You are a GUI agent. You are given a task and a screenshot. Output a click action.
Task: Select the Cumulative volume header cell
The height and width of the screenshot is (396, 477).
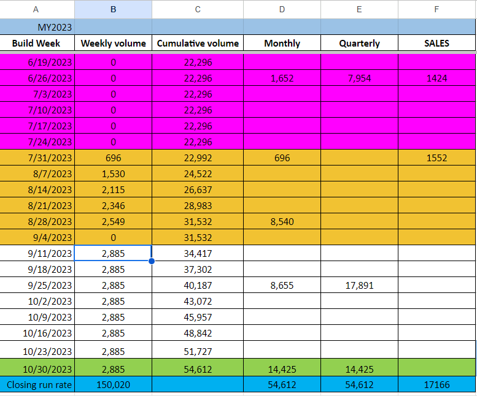(197, 44)
